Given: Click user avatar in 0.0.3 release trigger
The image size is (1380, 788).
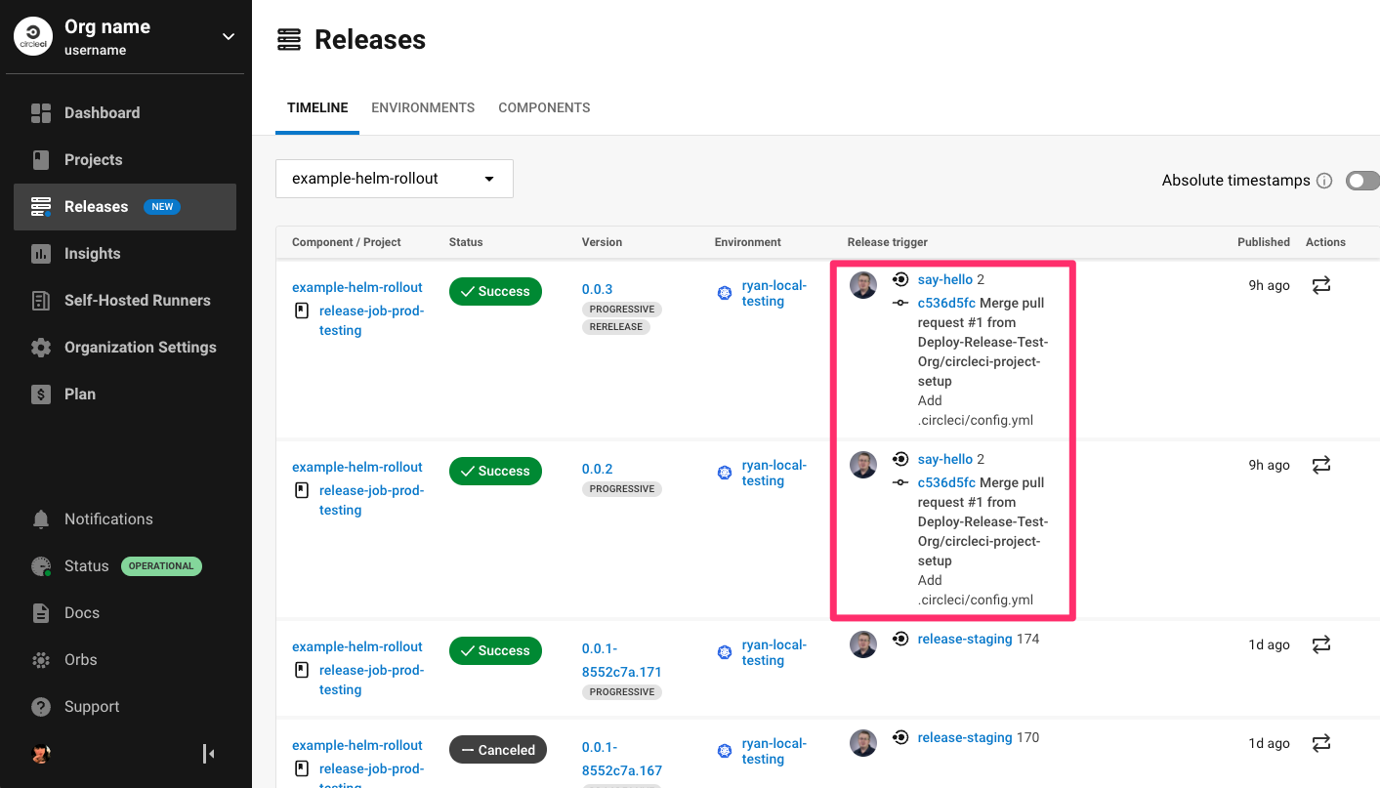Looking at the screenshot, I should (863, 285).
